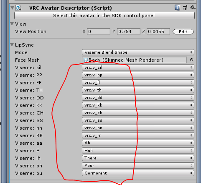Select this avatar in the SDK control panel
The width and height of the screenshot is (201, 185).
[104, 16]
